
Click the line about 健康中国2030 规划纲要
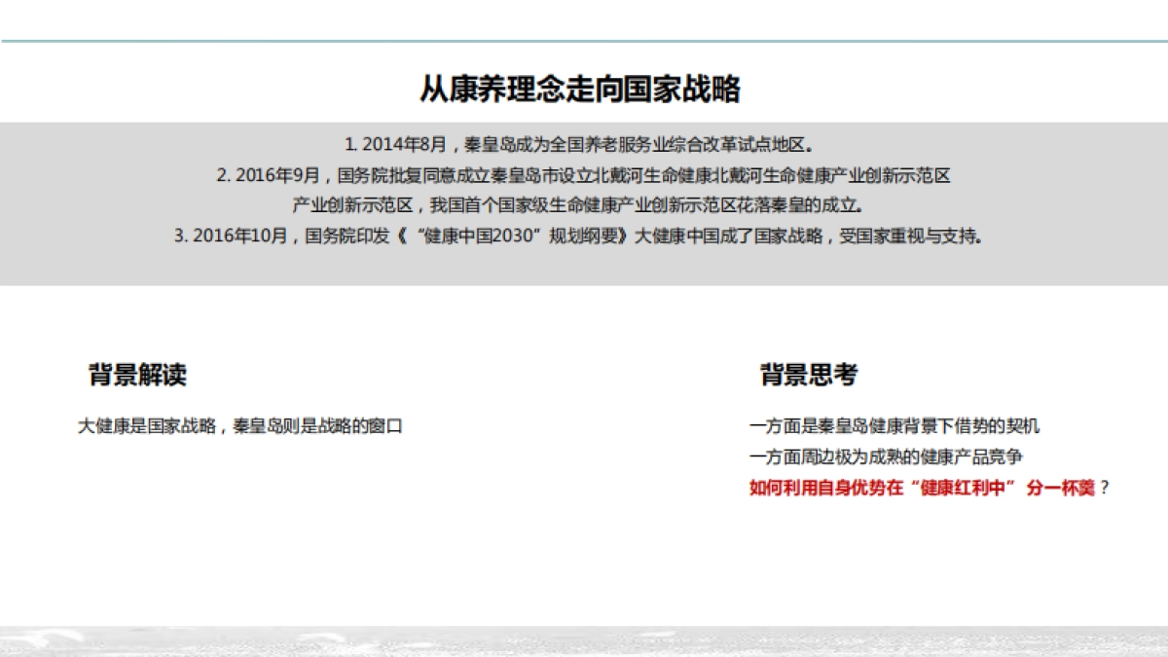pyautogui.click(x=584, y=234)
